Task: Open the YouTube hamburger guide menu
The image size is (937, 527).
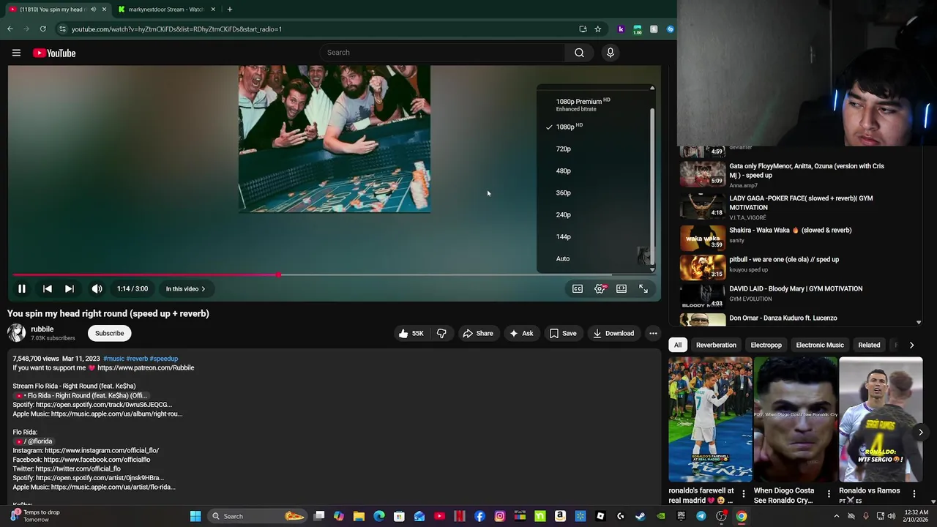Action: point(16,53)
